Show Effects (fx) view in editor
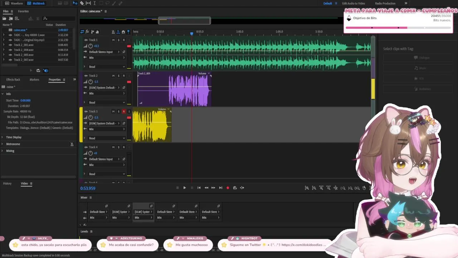This screenshot has height=258, width=458. point(87,32)
